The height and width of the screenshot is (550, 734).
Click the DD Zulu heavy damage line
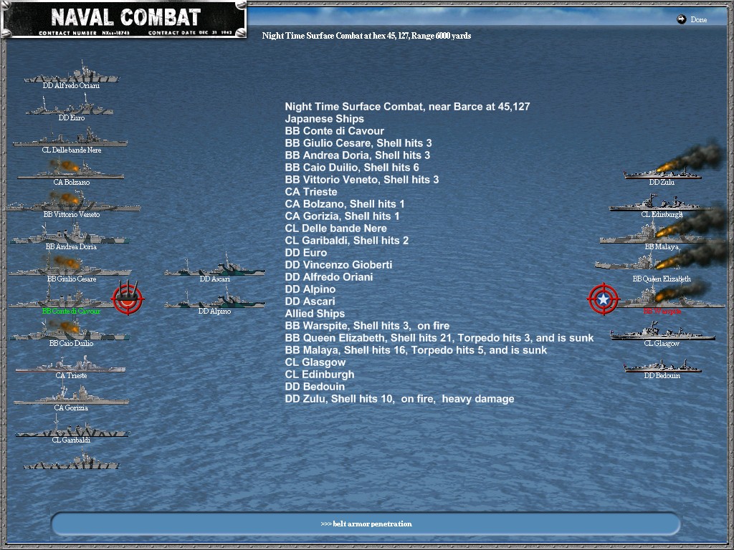tap(399, 398)
